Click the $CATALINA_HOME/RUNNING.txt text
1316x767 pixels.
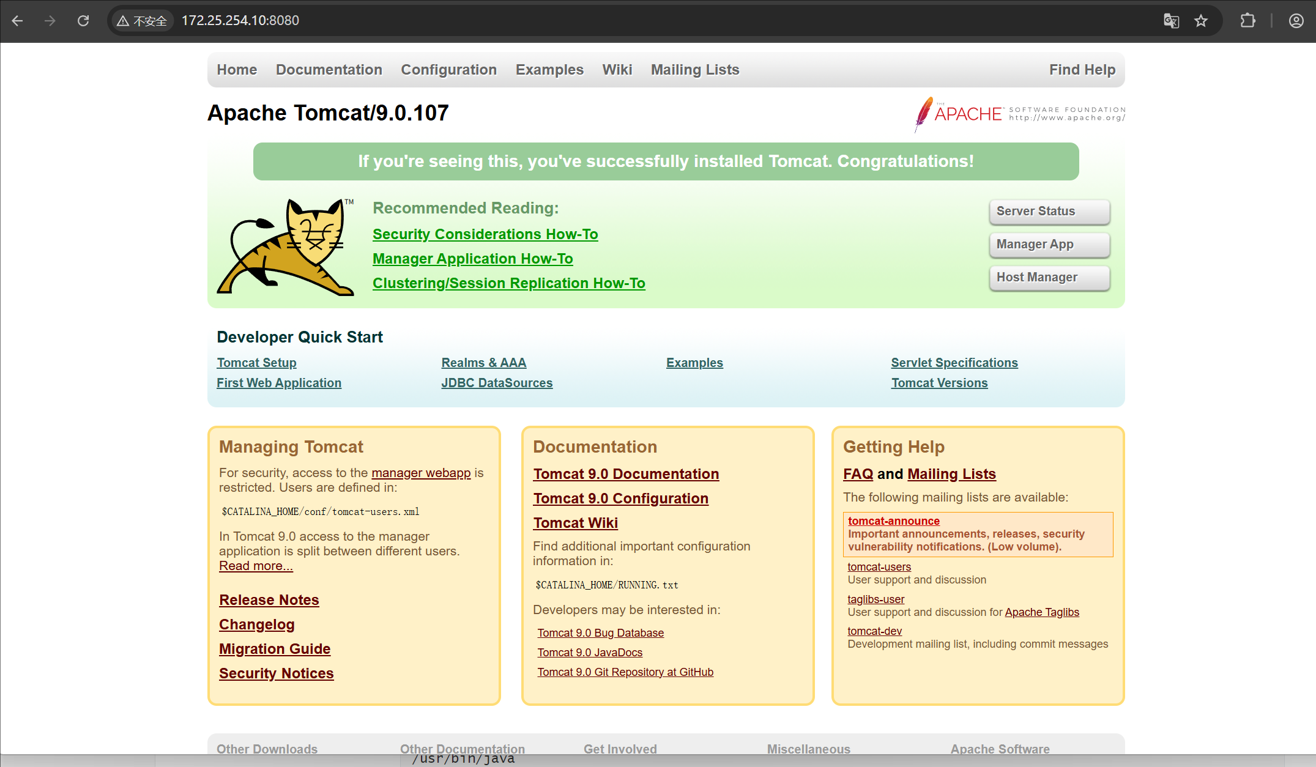tap(606, 585)
